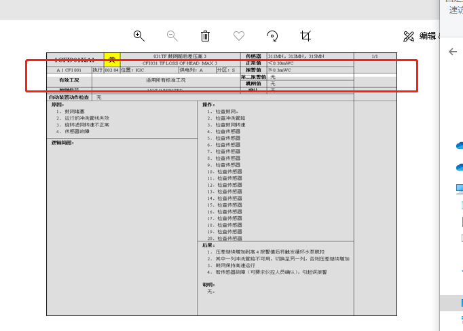The height and width of the screenshot is (331, 463).
Task: Select the crop tool icon
Action: (x=305, y=36)
